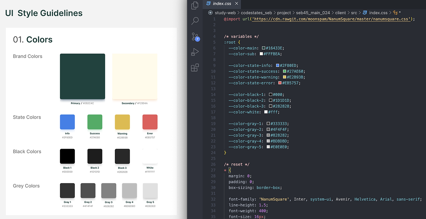426x219 pixels.
Task: Click the CSS file icon in index.css tab
Action: (x=208, y=4)
